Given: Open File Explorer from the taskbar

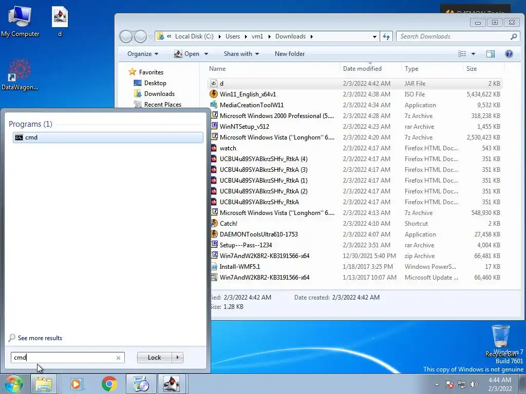Looking at the screenshot, I should 44,384.
